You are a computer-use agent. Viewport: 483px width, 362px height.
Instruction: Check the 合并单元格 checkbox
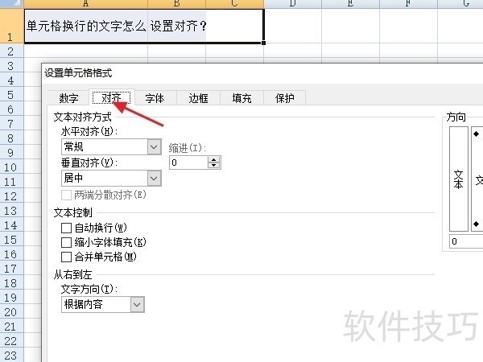pos(66,257)
